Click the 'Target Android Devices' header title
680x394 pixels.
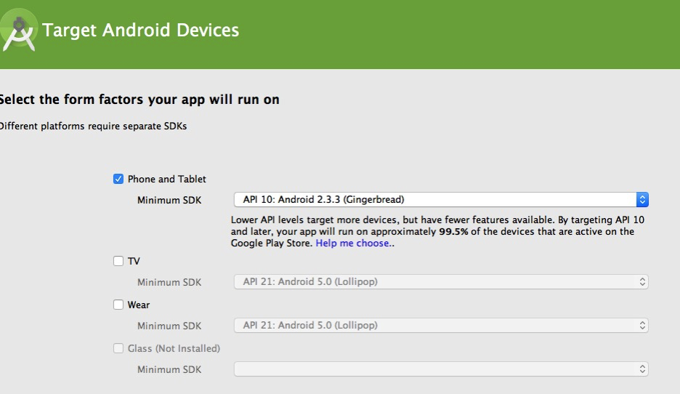[140, 30]
